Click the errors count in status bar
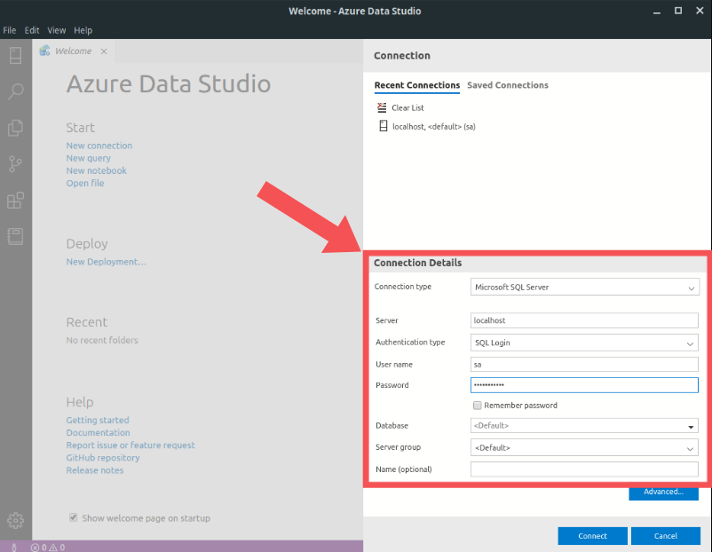 click(x=38, y=548)
